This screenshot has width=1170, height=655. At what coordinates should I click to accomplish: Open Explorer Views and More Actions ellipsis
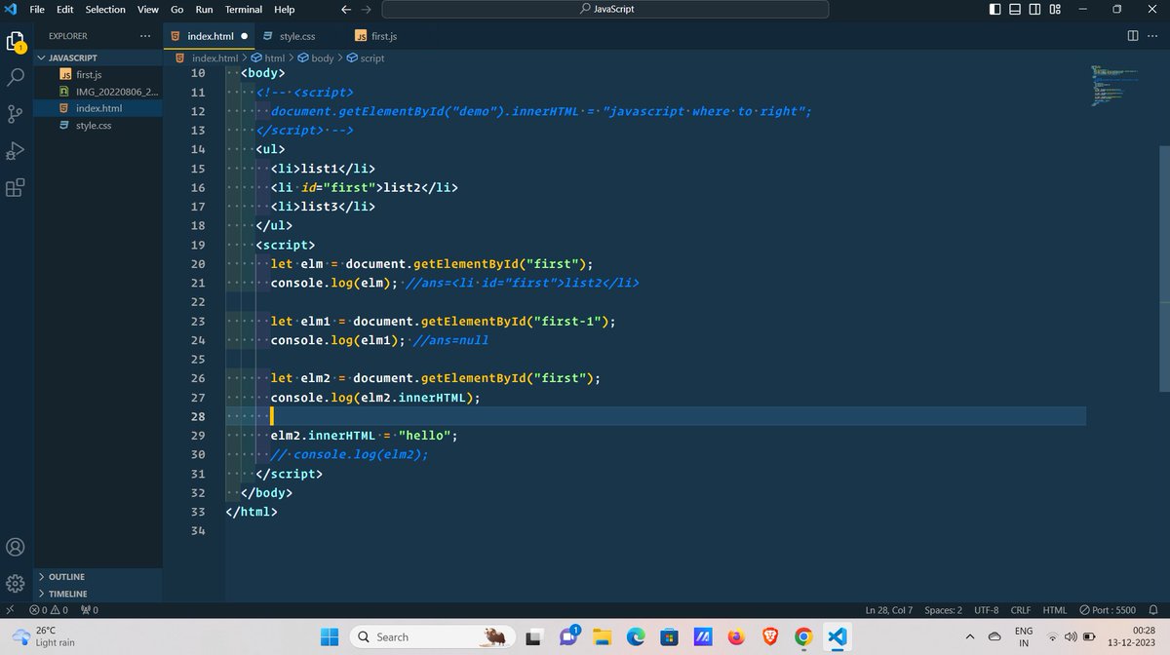tap(146, 36)
